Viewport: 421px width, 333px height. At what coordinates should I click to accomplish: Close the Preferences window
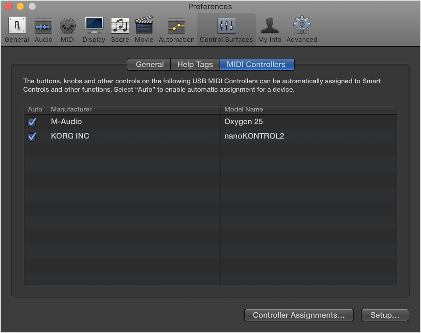click(8, 6)
